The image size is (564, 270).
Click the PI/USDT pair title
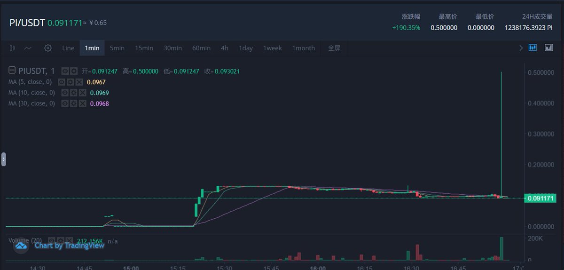[27, 23]
